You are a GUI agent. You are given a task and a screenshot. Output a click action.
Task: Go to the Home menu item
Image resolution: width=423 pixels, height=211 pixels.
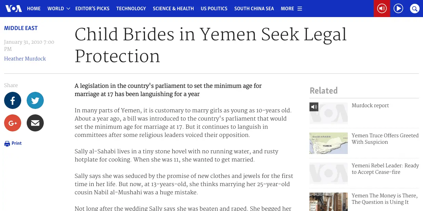pyautogui.click(x=34, y=9)
